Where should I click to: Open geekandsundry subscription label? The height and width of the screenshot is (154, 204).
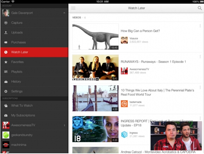pyautogui.click(x=22, y=135)
